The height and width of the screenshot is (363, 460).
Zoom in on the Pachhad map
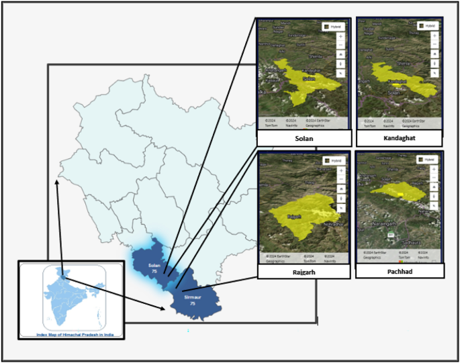[x=434, y=170]
